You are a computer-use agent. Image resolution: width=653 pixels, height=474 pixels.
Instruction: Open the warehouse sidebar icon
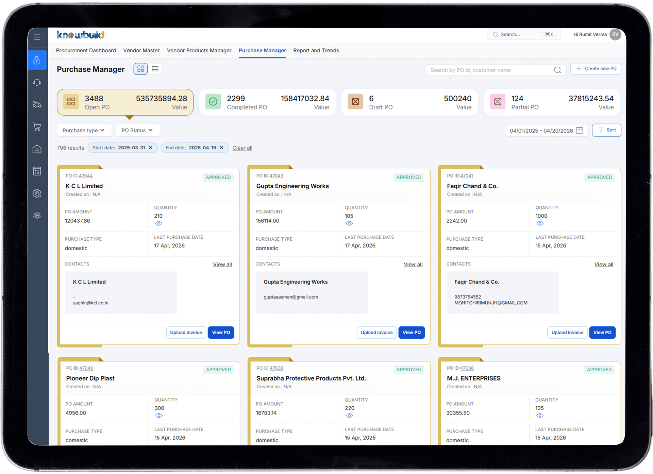pyautogui.click(x=37, y=149)
